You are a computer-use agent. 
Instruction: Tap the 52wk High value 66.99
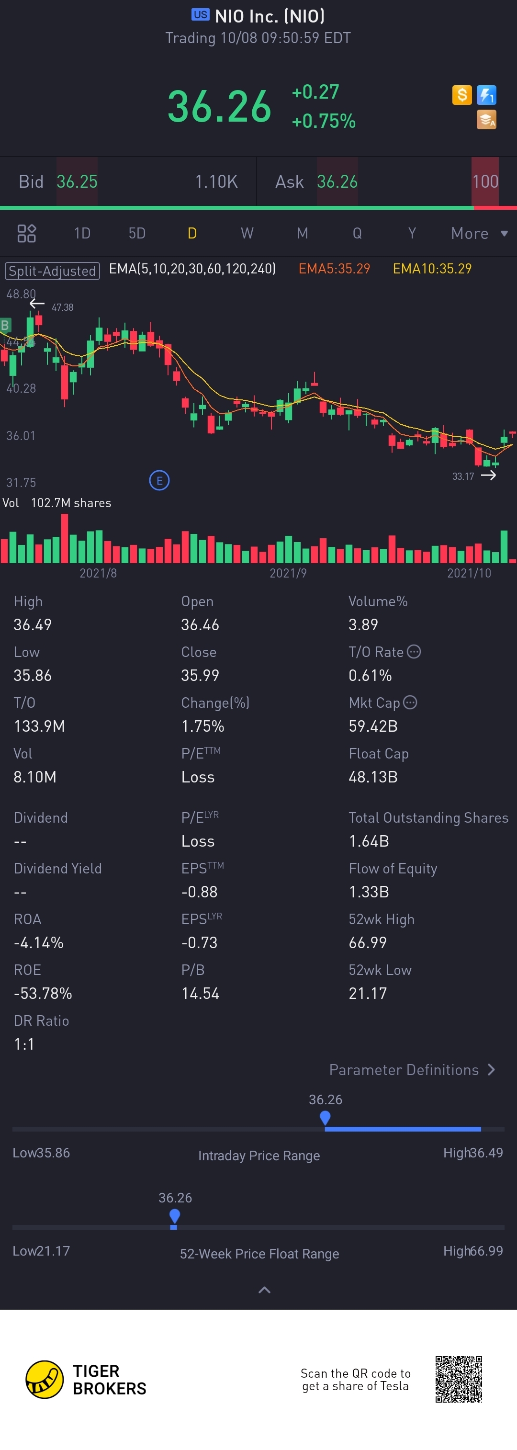tap(368, 942)
